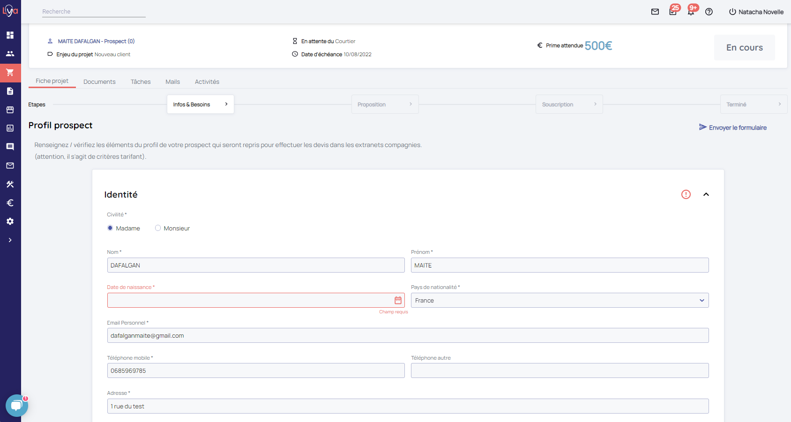The height and width of the screenshot is (422, 791).
Task: Select the Madame radio button
Action: (x=110, y=228)
